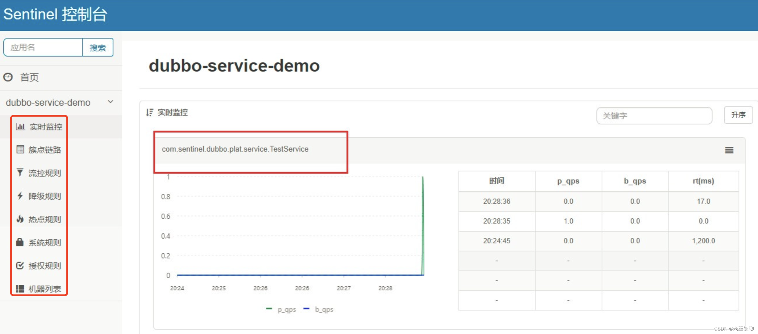758x334 pixels.
Task: Focus the 应用名 application name field
Action: pos(43,47)
